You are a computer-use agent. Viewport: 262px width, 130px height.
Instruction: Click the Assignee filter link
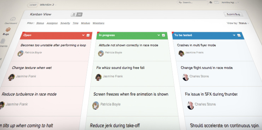pyautogui.click(x=52, y=23)
